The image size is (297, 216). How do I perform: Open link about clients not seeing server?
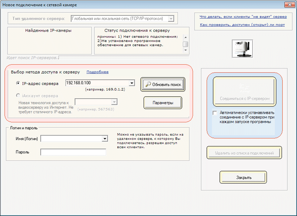point(243,17)
